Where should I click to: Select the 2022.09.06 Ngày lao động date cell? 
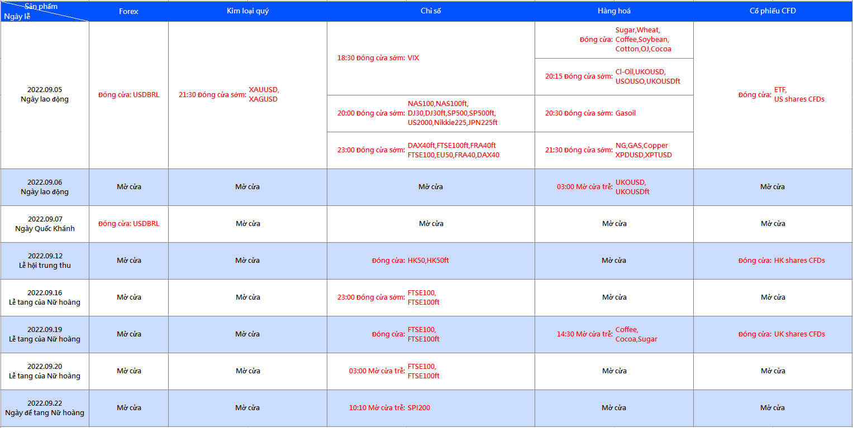pyautogui.click(x=45, y=187)
